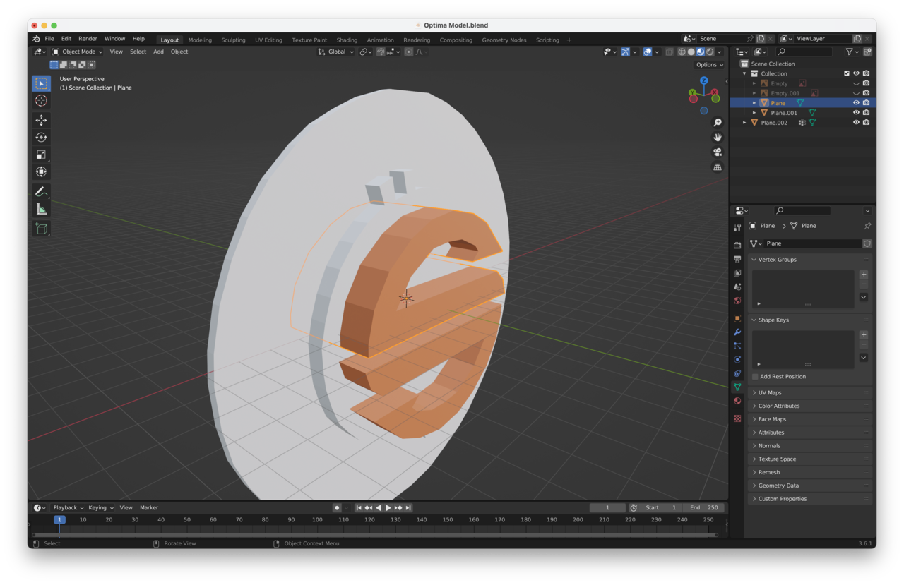Add a new shape key with plus
Viewport: 904px width, 585px height.
[x=864, y=335]
